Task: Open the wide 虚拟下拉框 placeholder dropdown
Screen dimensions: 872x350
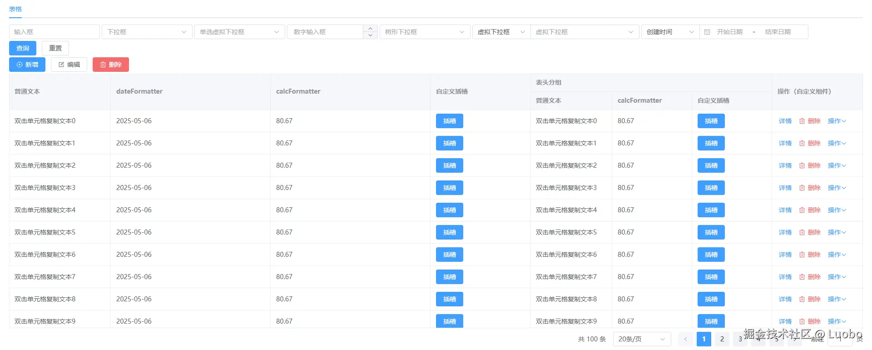Action: [585, 32]
